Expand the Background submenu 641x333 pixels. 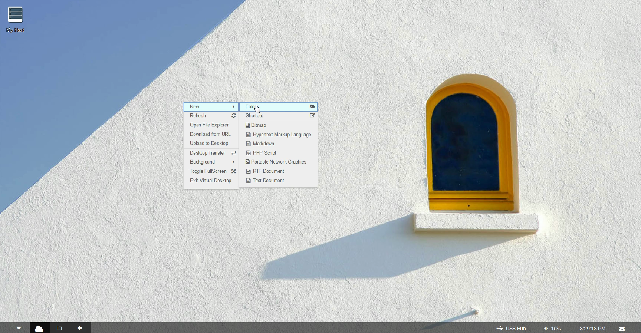click(211, 162)
